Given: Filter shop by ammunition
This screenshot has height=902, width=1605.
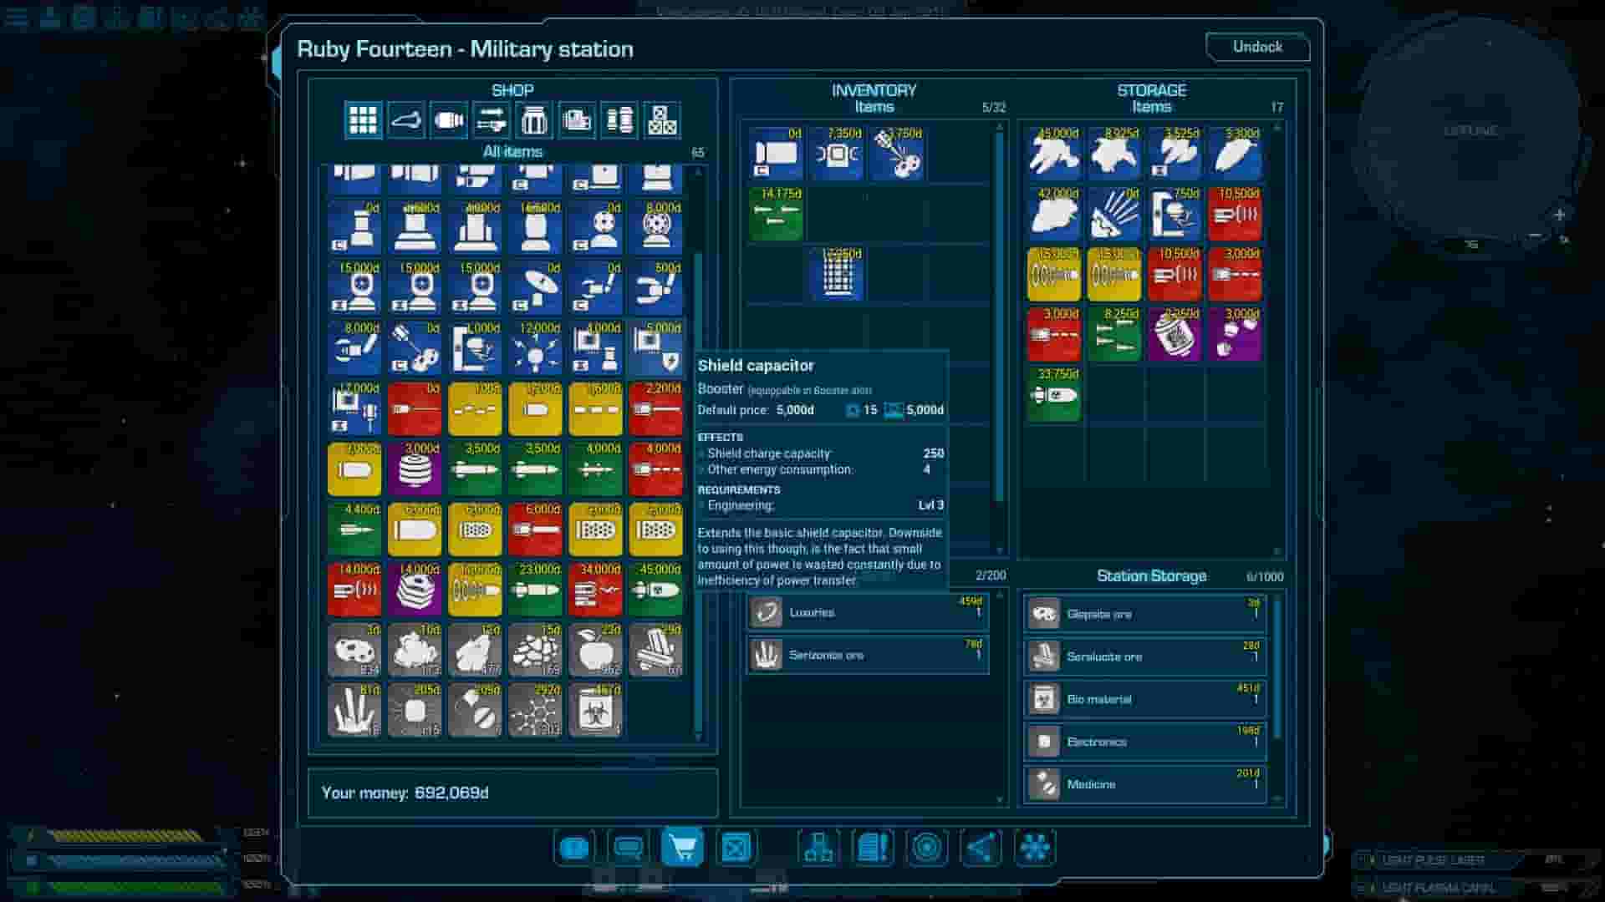Looking at the screenshot, I should point(620,121).
